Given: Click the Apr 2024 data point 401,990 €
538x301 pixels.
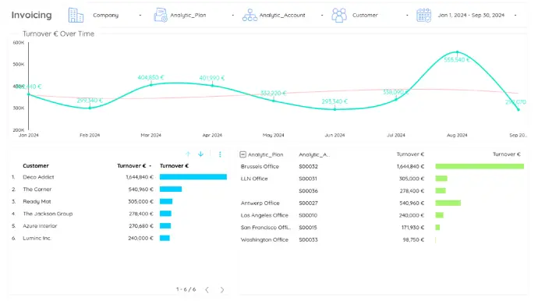Looking at the screenshot, I should click(x=212, y=85).
